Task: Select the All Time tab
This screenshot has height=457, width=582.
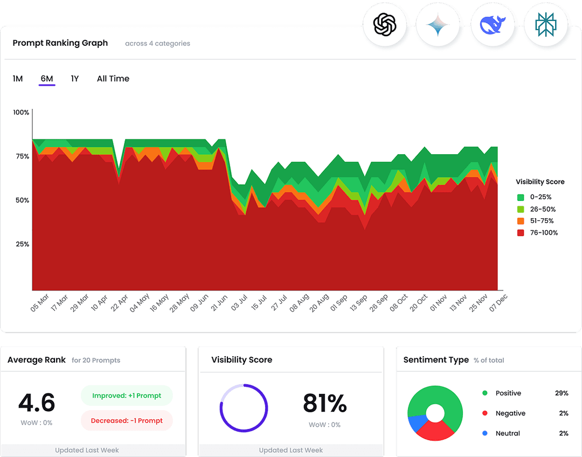Action: tap(113, 79)
